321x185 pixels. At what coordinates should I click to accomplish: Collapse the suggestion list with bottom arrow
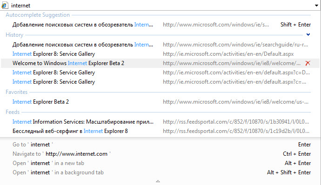(x=158, y=181)
